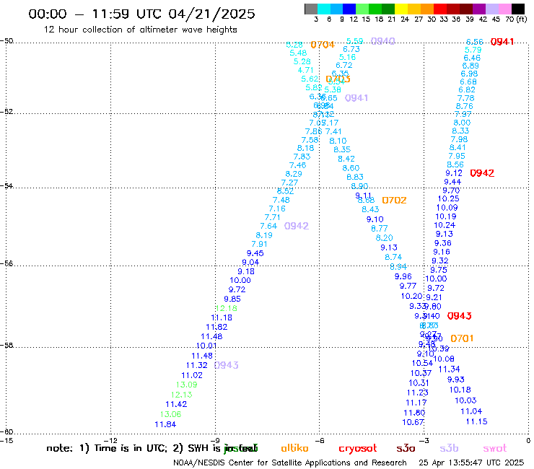This screenshot has height=469, width=534.
Task: Click the lavender s3b time label "0942"
Action: [297, 226]
